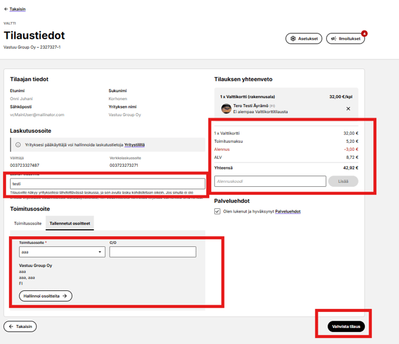This screenshot has height=344, width=399.
Task: Click the first name Onni Juhani
Action: pos(21,99)
